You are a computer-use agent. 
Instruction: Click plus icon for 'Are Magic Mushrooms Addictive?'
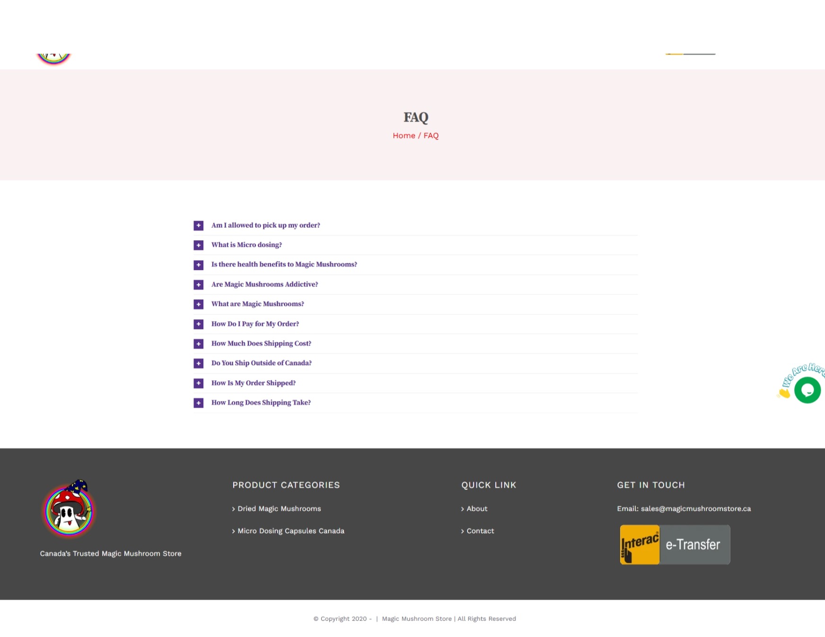198,285
